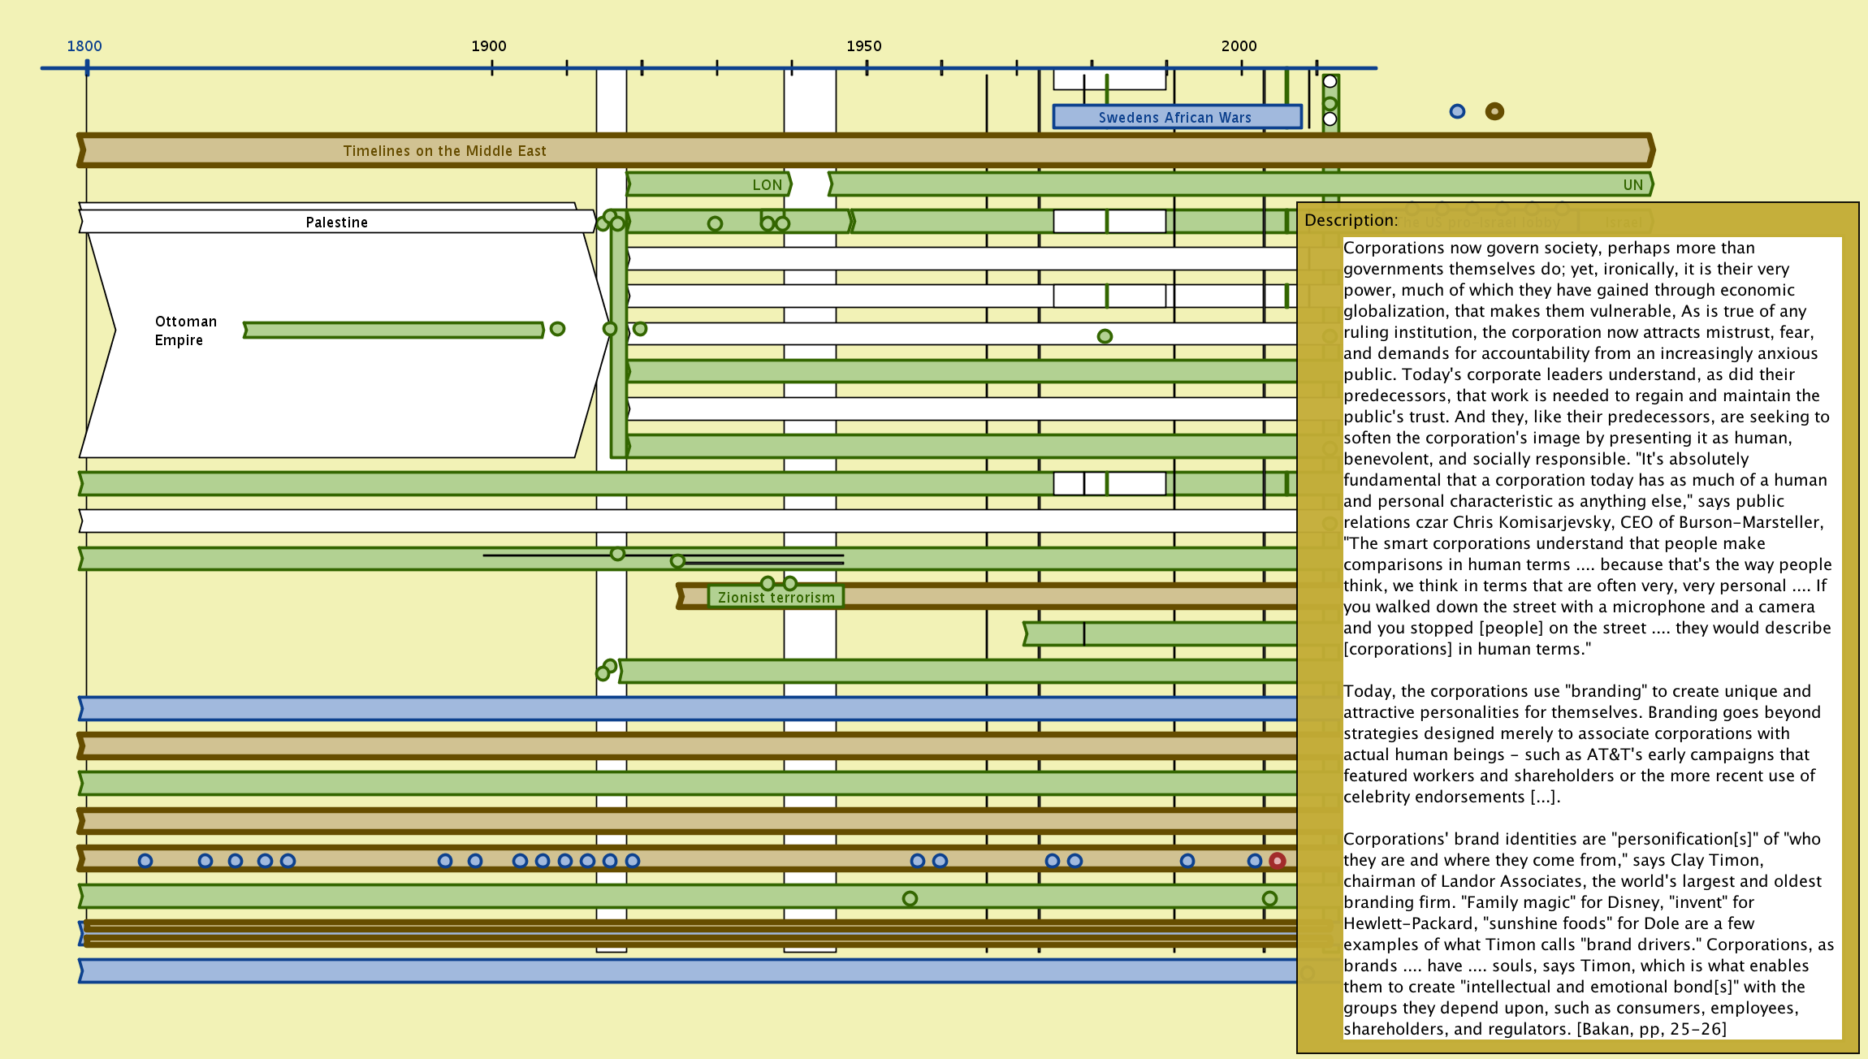The width and height of the screenshot is (1868, 1059).
Task: Click the top white circle in the green vertical strip
Action: [x=1330, y=81]
